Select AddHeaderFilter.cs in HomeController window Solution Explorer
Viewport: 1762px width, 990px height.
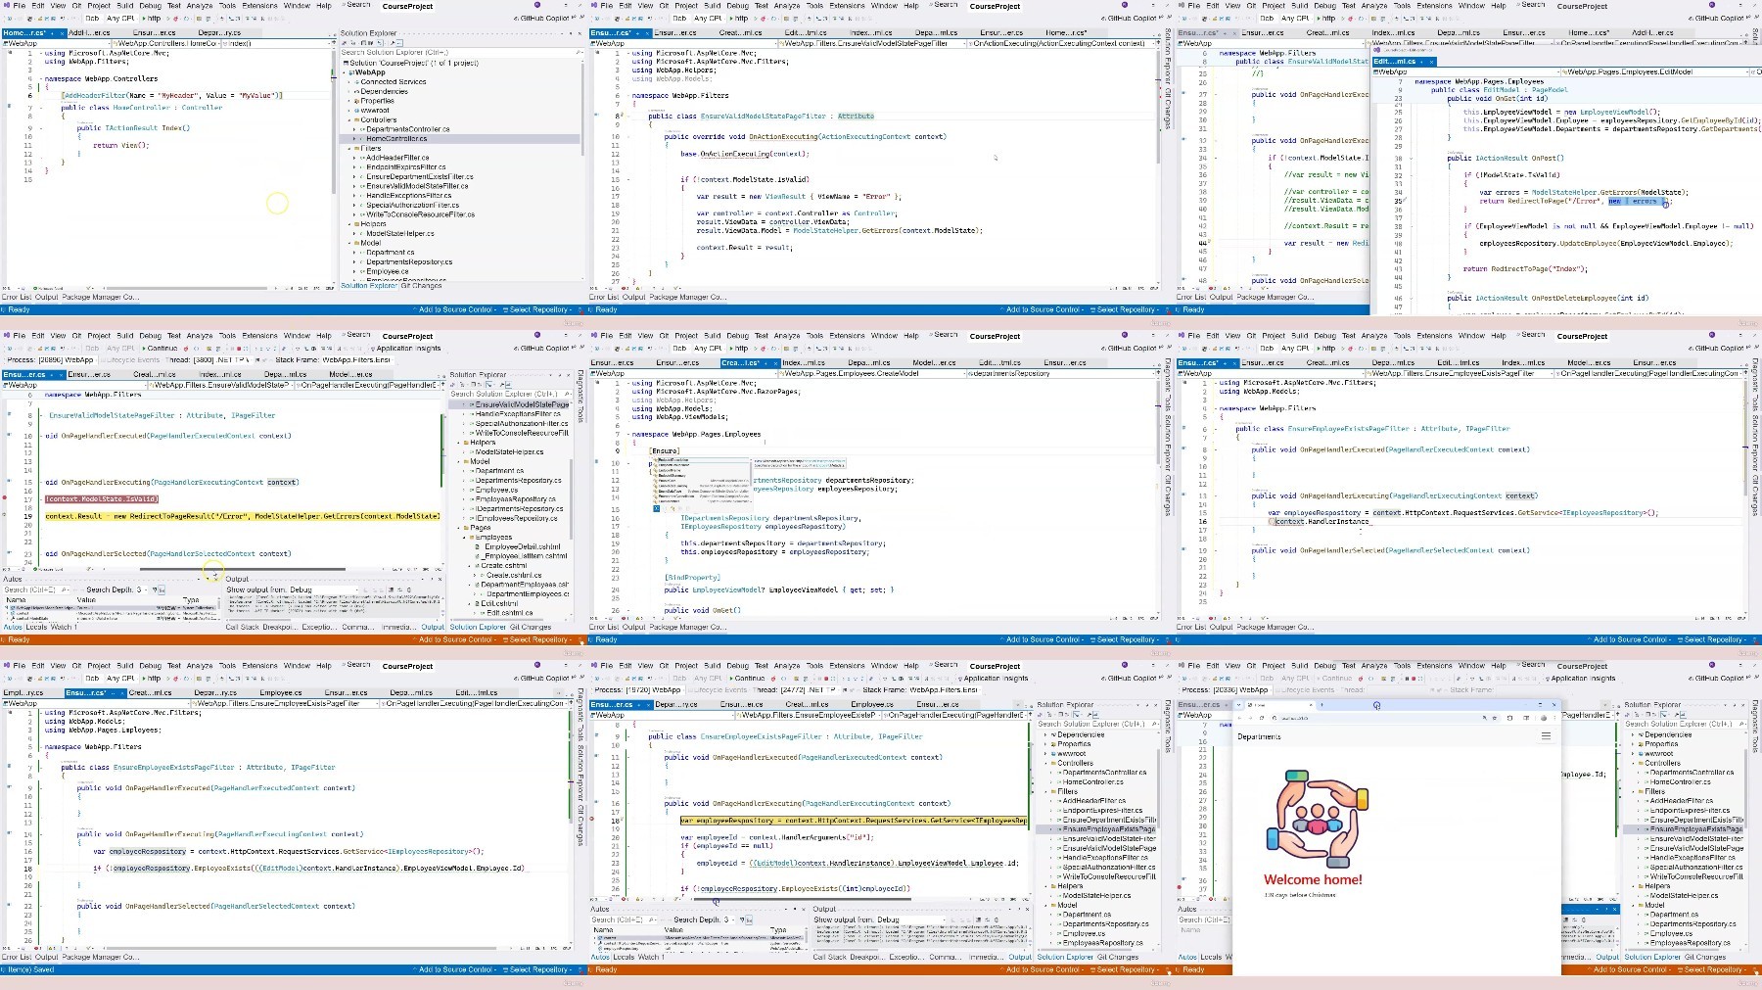(x=397, y=158)
